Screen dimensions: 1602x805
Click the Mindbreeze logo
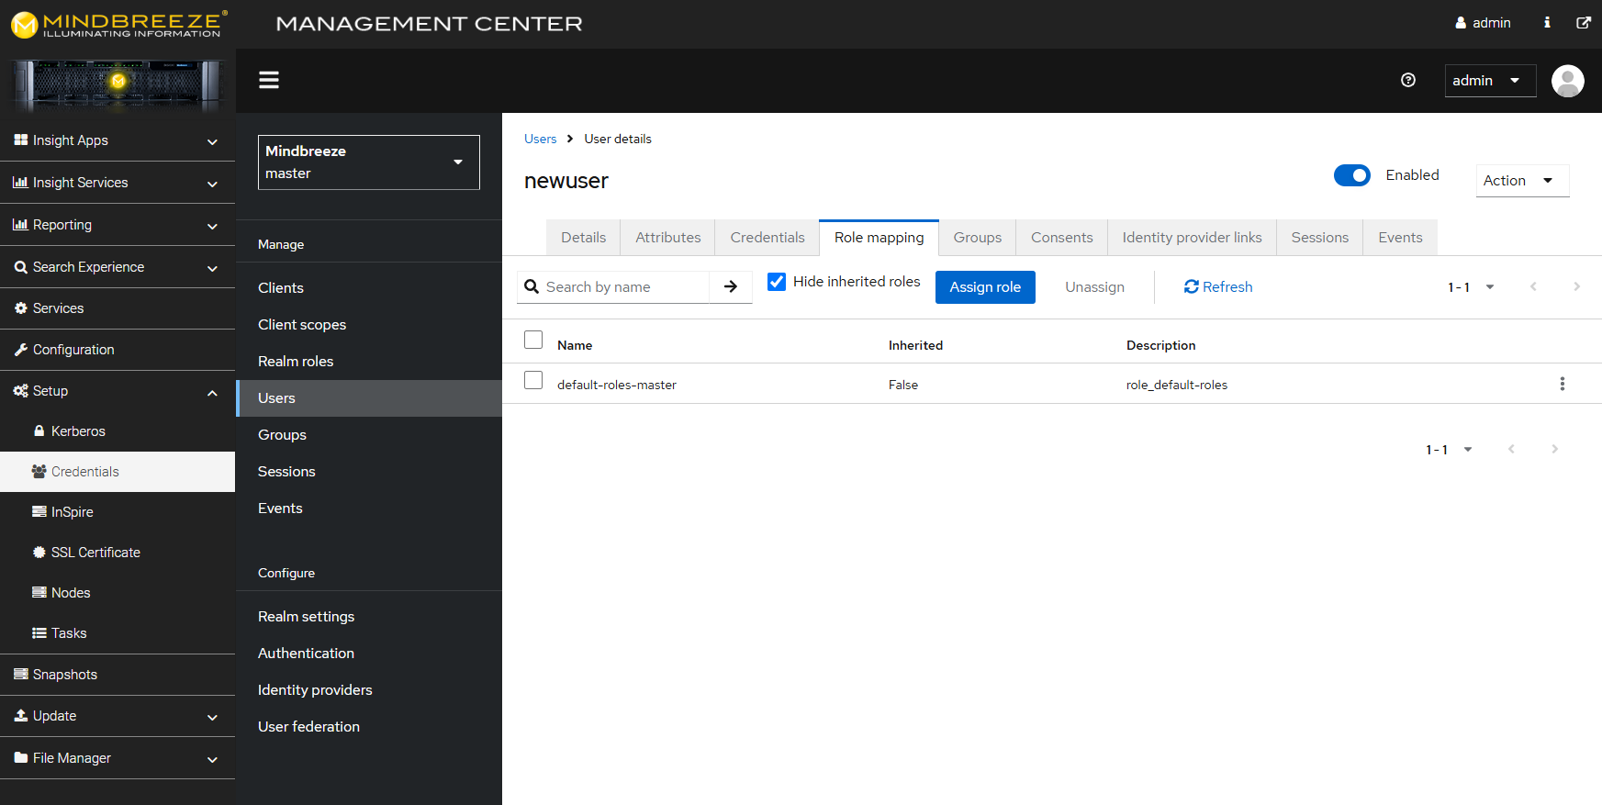pos(118,24)
